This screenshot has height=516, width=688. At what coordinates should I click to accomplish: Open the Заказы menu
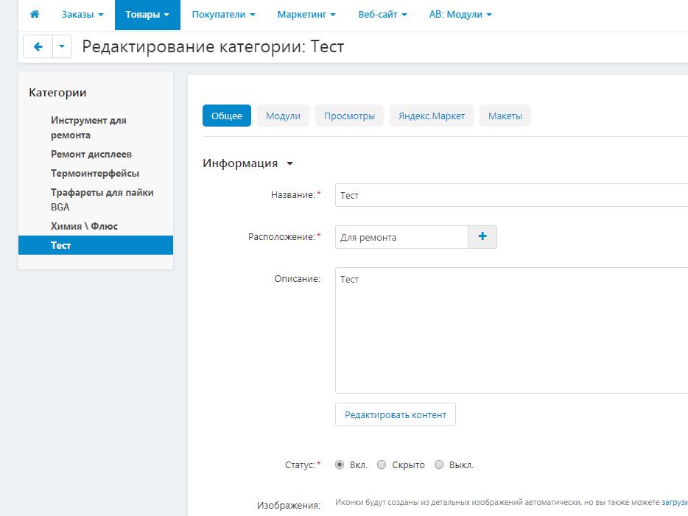click(83, 15)
